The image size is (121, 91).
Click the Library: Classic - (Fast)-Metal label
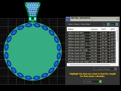click(x=79, y=24)
